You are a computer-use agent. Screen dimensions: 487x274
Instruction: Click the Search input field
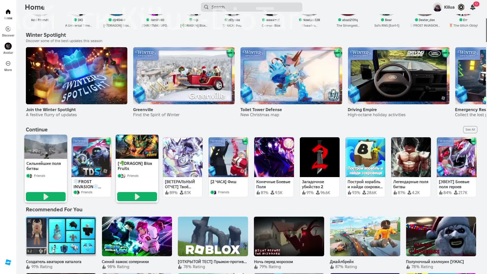pos(251,7)
